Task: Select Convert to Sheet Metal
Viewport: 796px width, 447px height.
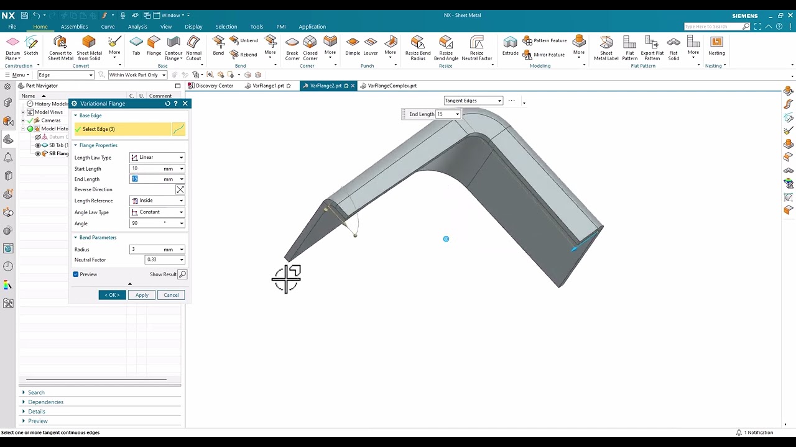Action: coord(60,47)
